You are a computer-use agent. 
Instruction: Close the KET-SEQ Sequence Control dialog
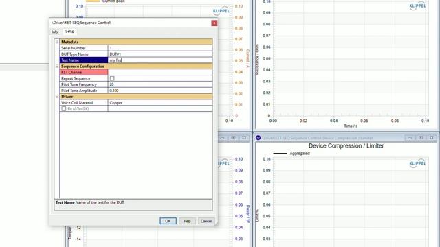point(214,23)
